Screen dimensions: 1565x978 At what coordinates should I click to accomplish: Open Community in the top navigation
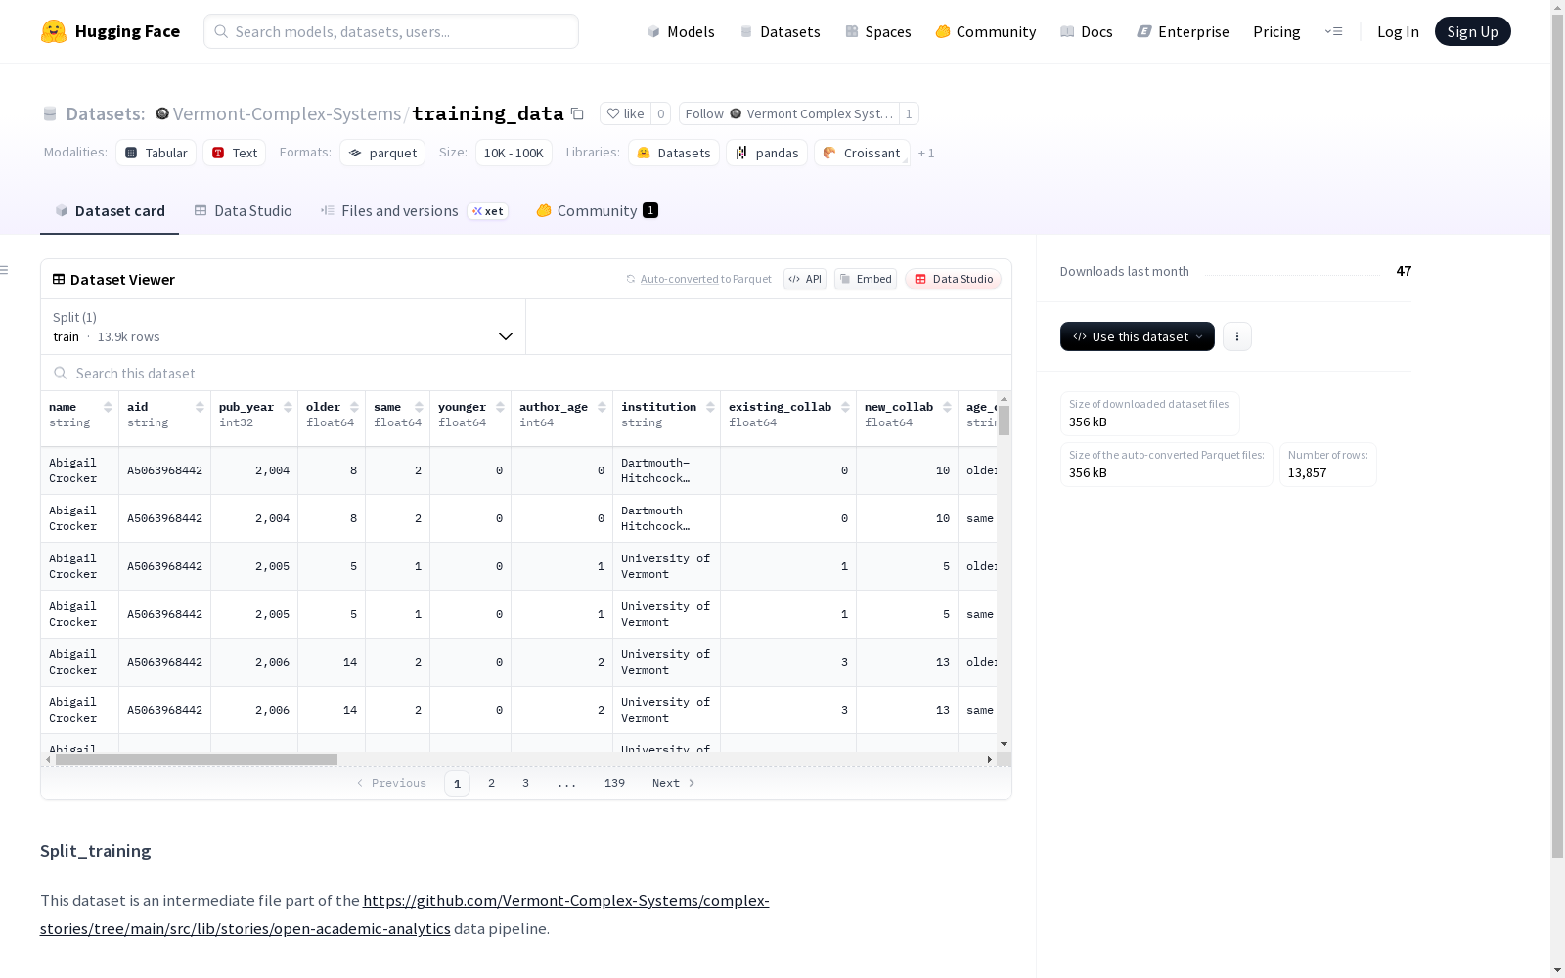(x=985, y=31)
